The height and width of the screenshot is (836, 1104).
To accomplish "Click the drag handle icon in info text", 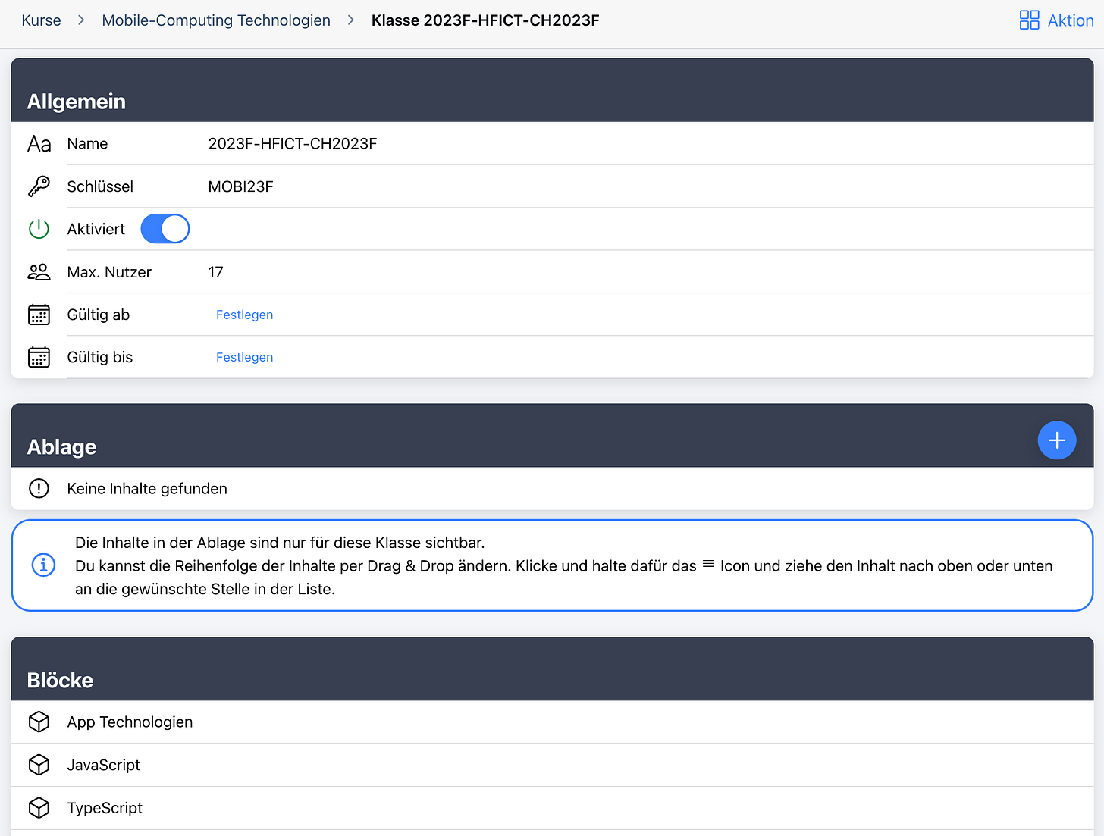I will point(708,565).
